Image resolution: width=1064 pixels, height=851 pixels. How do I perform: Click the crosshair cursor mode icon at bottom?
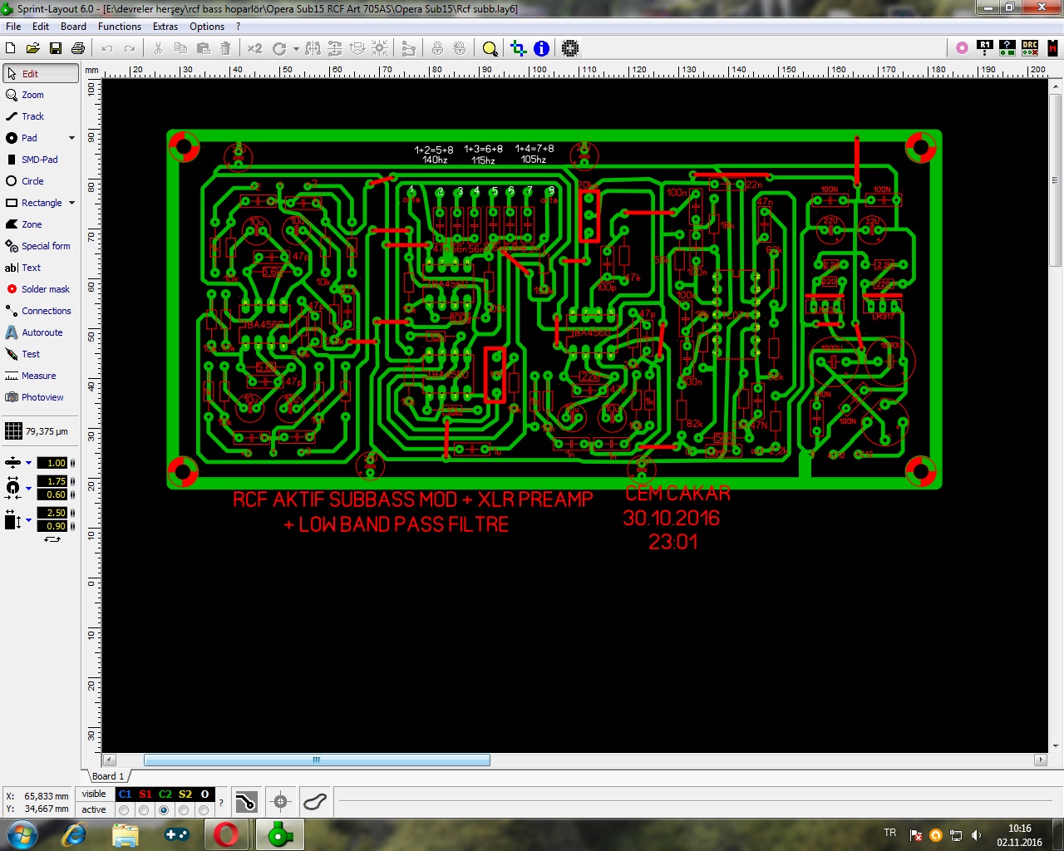pos(280,802)
